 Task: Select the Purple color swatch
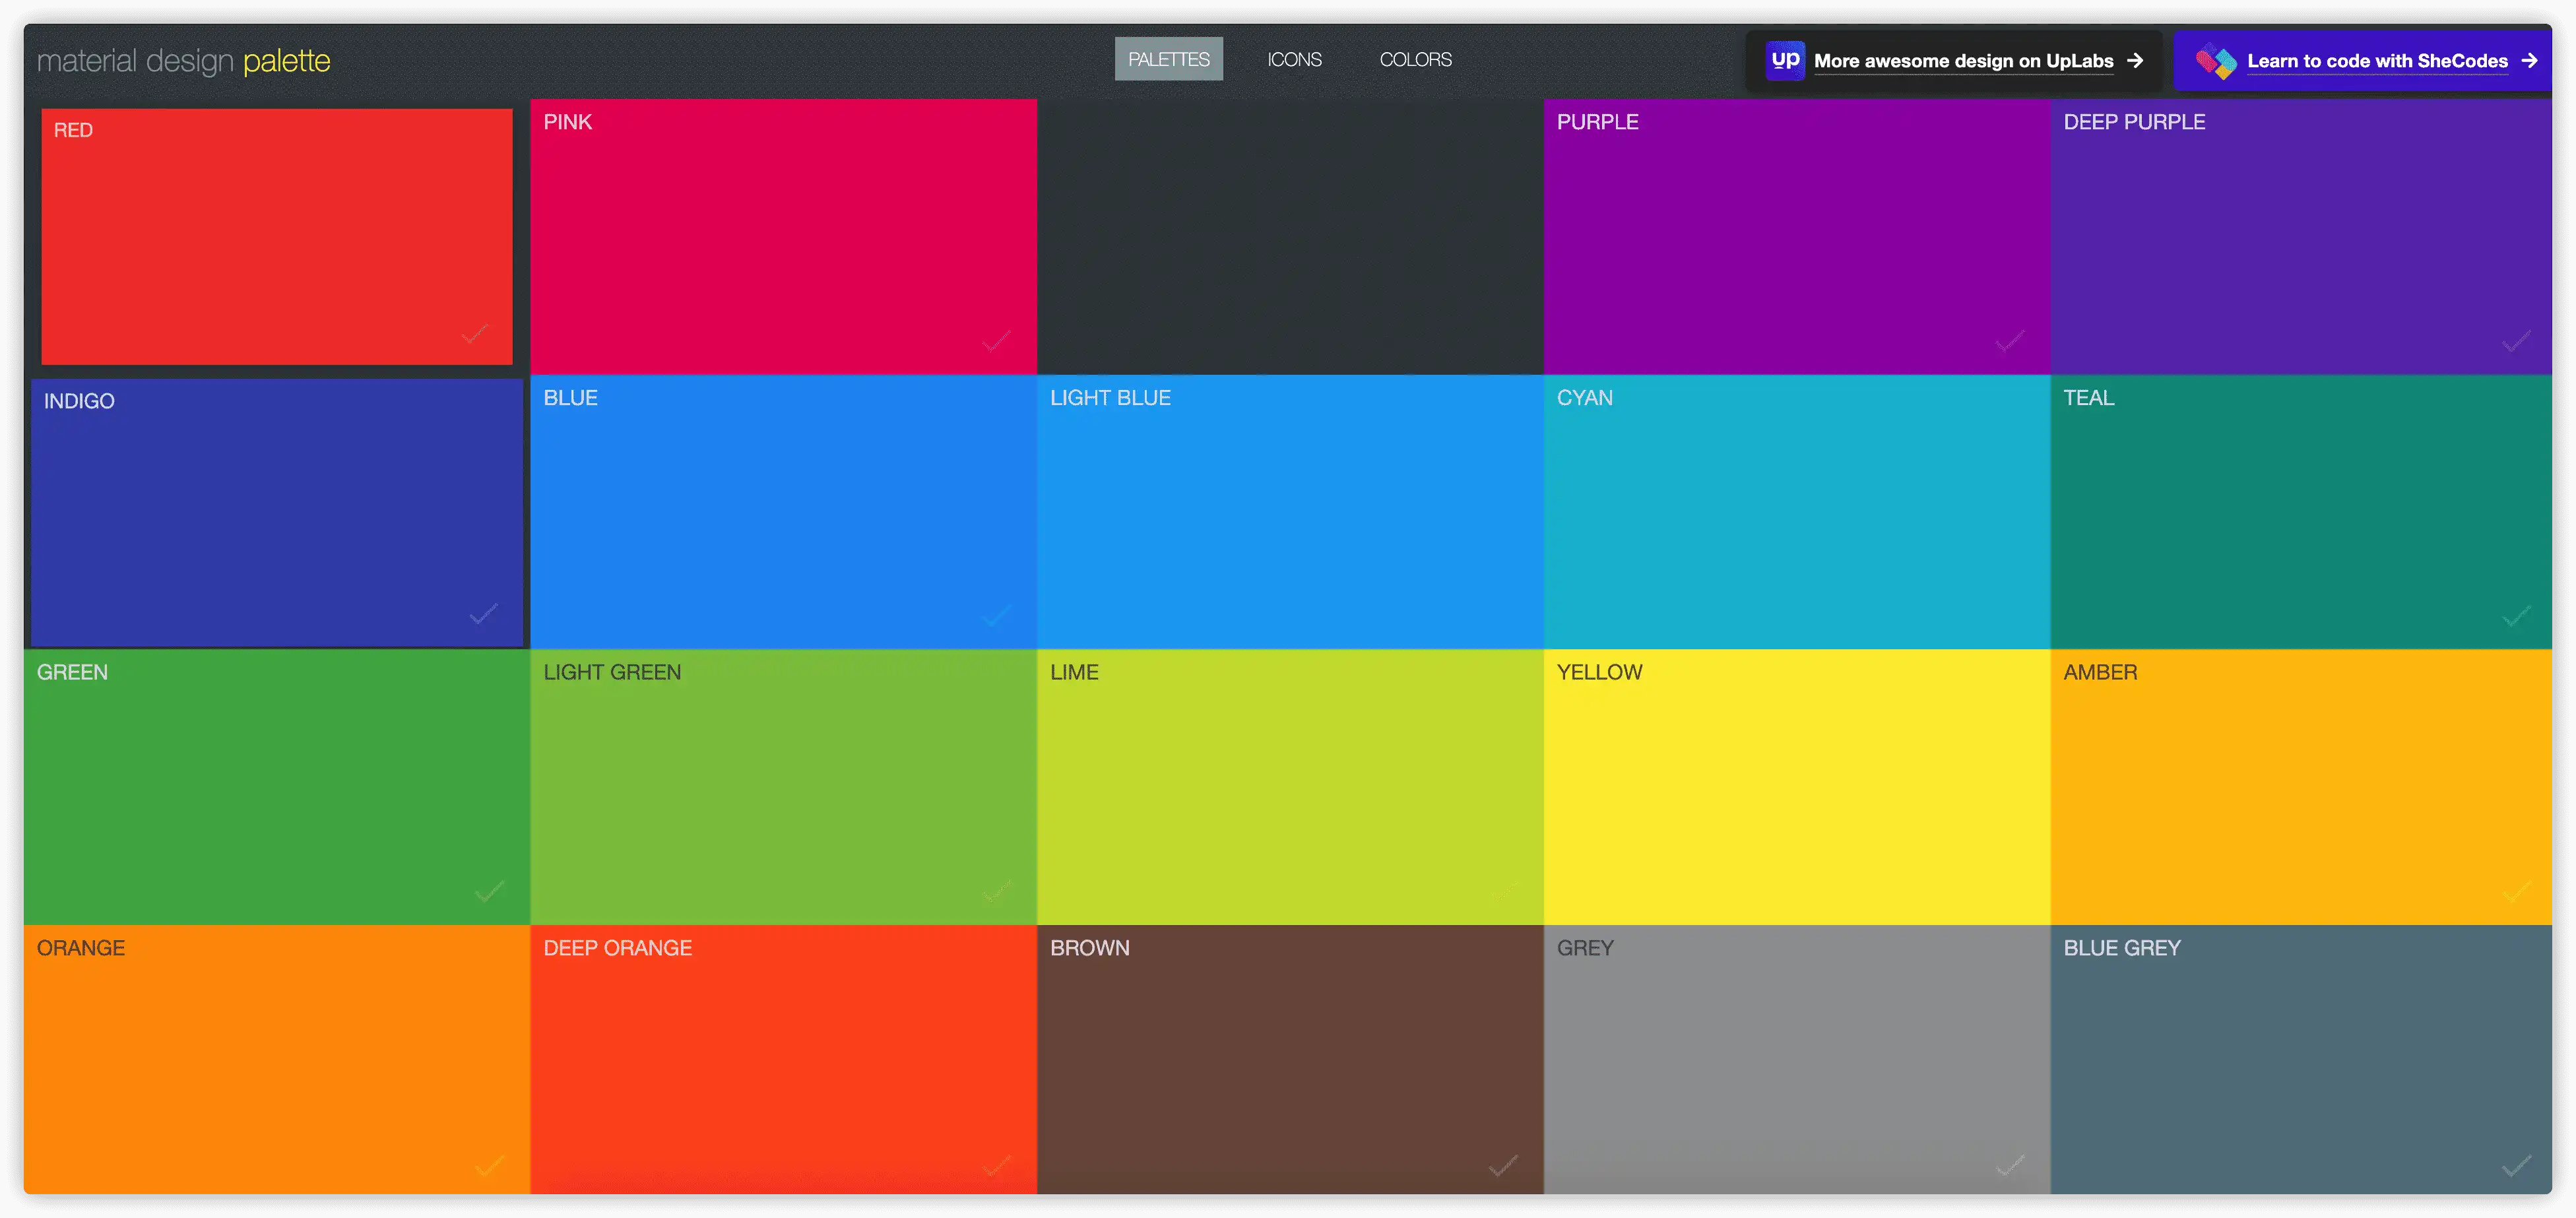(1797, 237)
